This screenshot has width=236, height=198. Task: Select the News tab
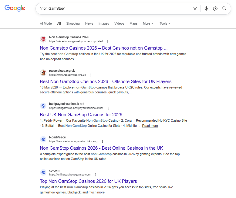(89, 23)
